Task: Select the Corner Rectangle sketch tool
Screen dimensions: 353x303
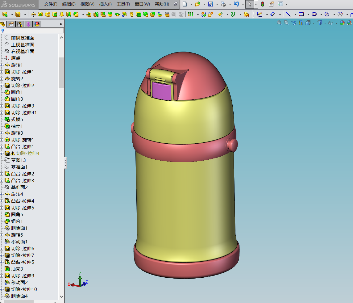Action: [301, 15]
